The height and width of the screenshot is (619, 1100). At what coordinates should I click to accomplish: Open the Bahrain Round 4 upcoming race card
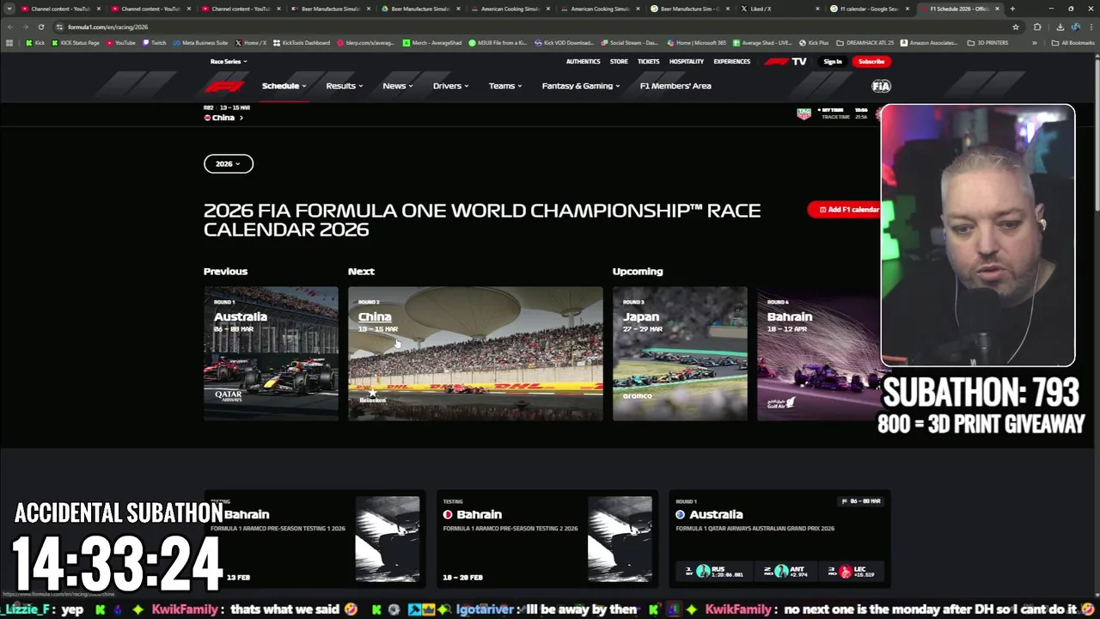coord(818,353)
